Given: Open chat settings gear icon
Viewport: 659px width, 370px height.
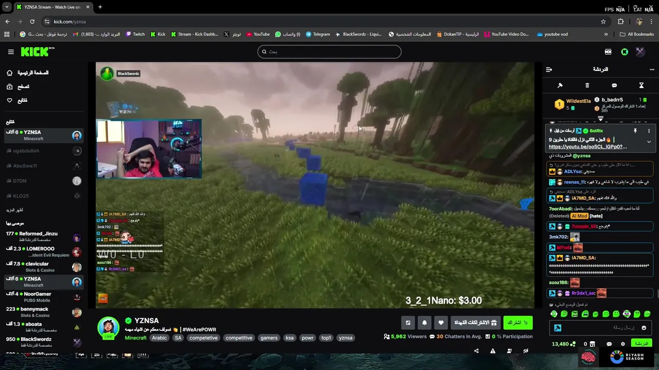Looking at the screenshot, I should (622, 344).
